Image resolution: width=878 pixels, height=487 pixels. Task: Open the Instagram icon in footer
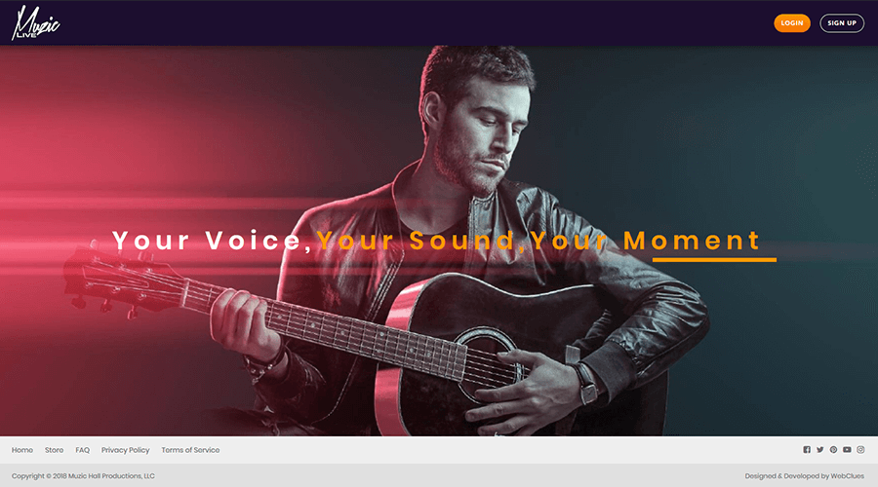click(x=860, y=450)
